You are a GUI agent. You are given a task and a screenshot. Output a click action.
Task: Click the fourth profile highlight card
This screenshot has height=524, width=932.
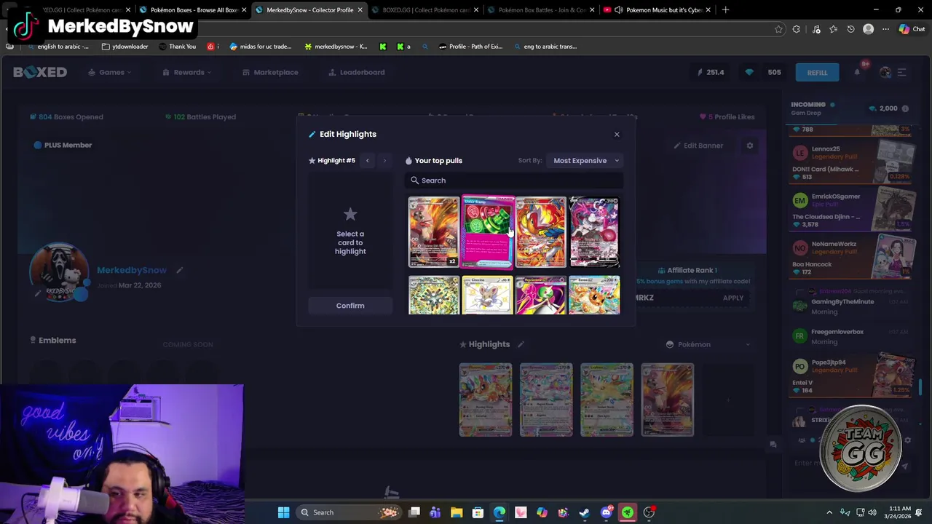pyautogui.click(x=668, y=400)
